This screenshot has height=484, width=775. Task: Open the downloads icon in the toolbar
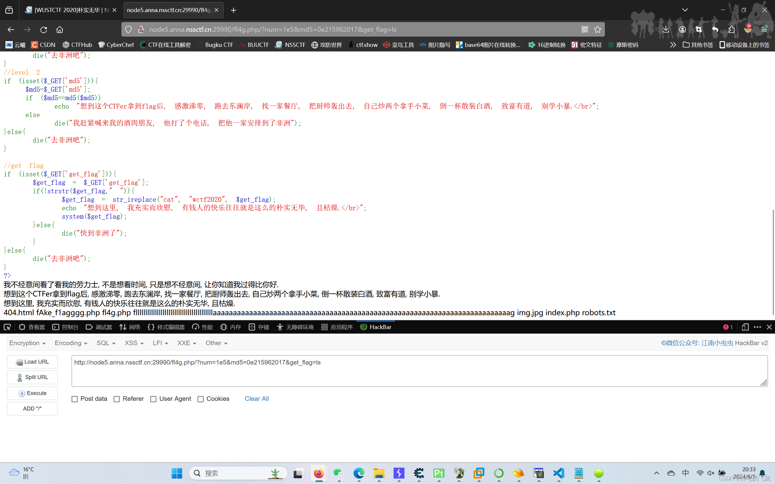pos(666,29)
